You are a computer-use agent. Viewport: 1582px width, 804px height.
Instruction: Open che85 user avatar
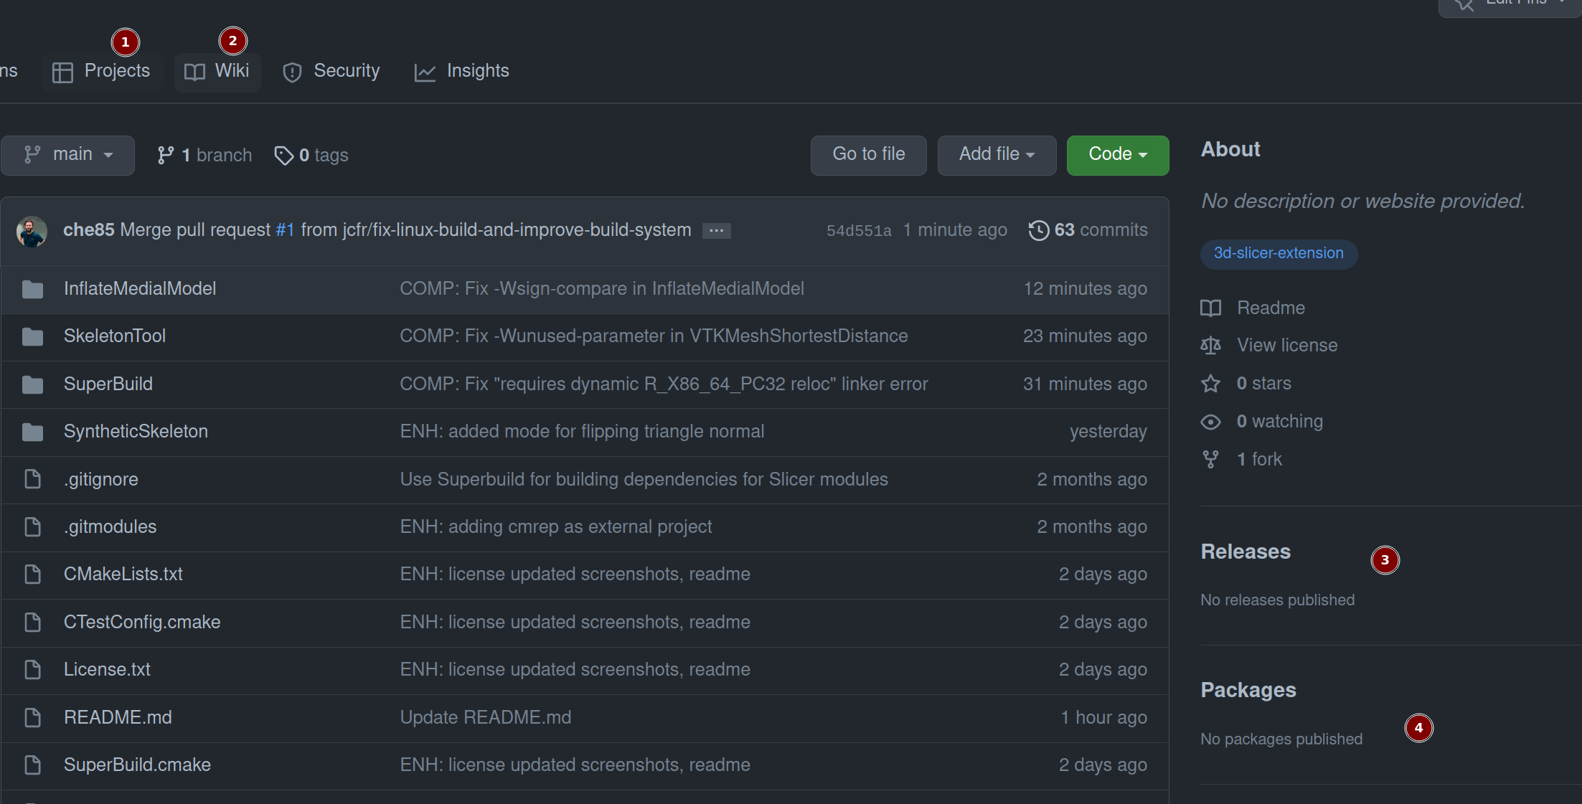pos(32,231)
